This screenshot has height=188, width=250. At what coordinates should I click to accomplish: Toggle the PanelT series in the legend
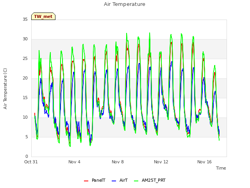click(95, 180)
